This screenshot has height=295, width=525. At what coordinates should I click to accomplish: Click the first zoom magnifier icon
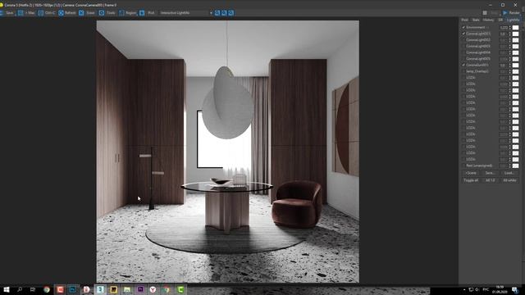click(217, 13)
